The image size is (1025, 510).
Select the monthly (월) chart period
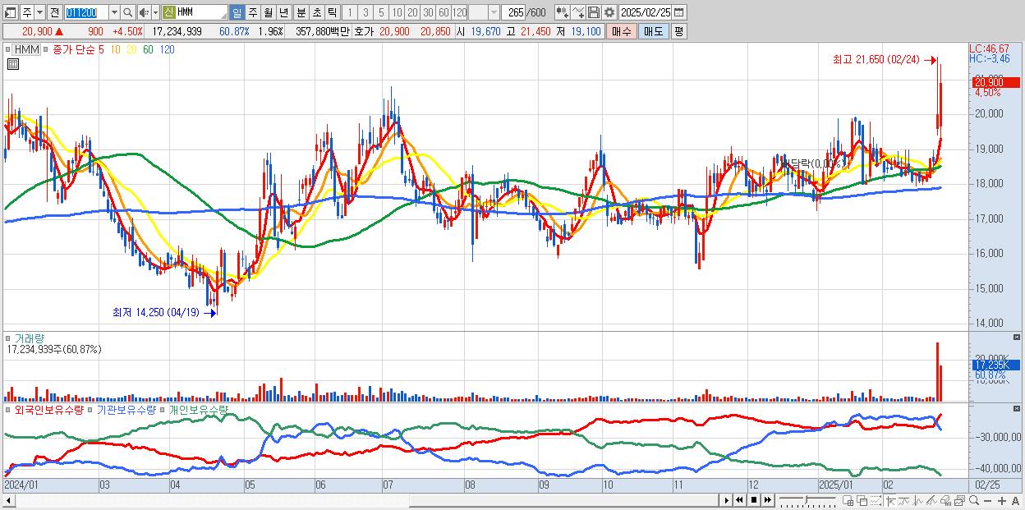(x=268, y=12)
